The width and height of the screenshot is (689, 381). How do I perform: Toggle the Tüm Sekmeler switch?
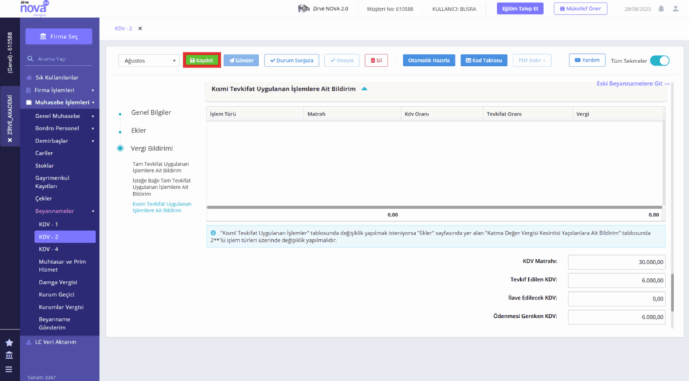659,60
